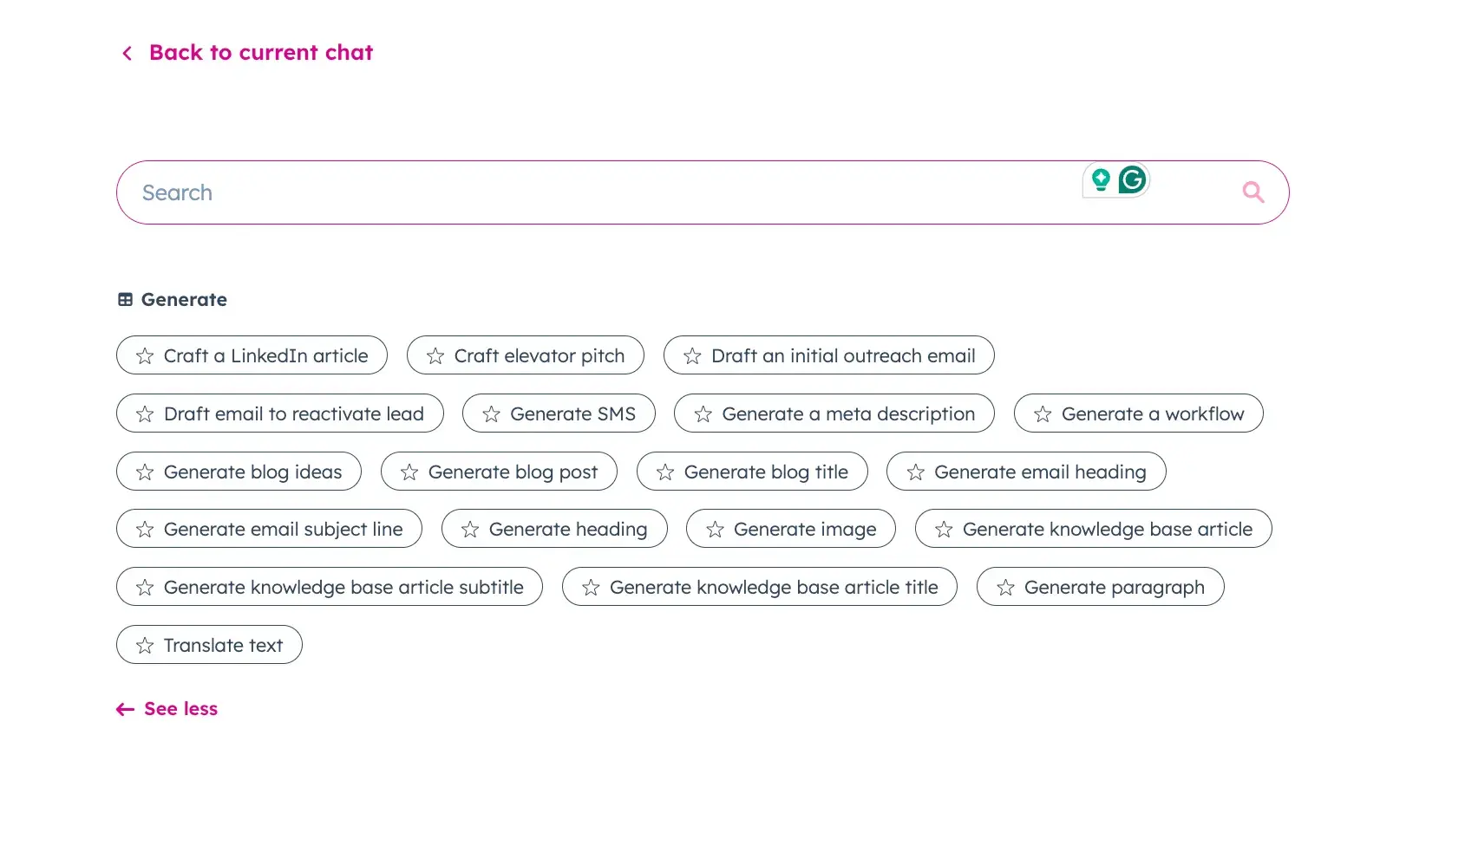The width and height of the screenshot is (1465, 846).
Task: Favorite the Generate blog post prompt
Action: click(409, 472)
